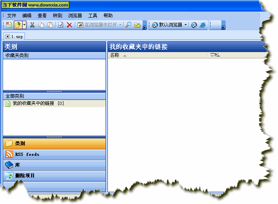This screenshot has height=204, width=278.
Task: Select the 库 pane button
Action: [x=18, y=165]
